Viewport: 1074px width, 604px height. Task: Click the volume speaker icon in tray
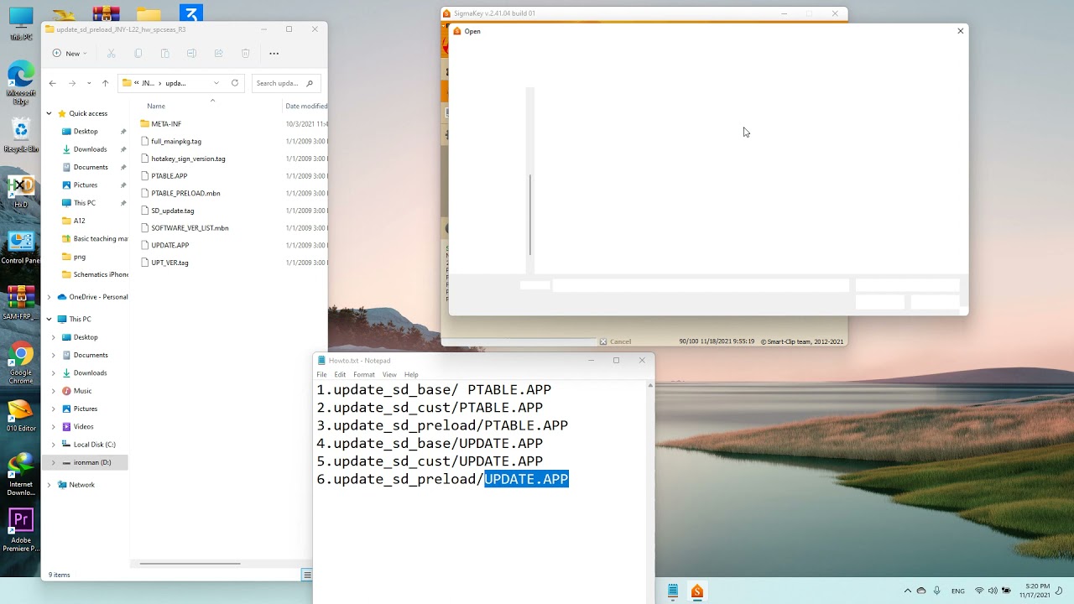(993, 591)
